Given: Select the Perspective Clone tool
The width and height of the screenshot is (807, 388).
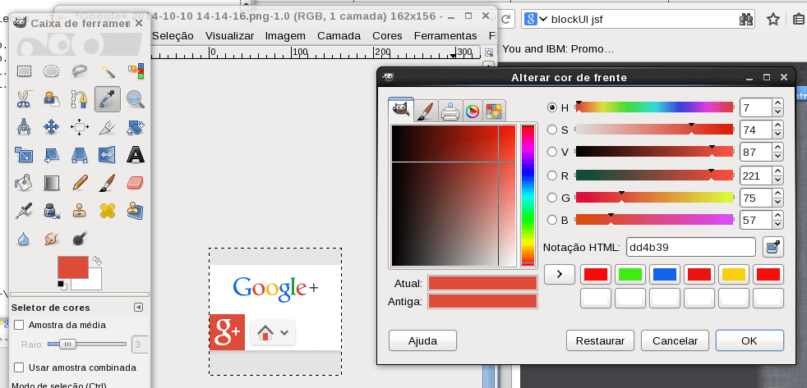Looking at the screenshot, I should pos(136,210).
